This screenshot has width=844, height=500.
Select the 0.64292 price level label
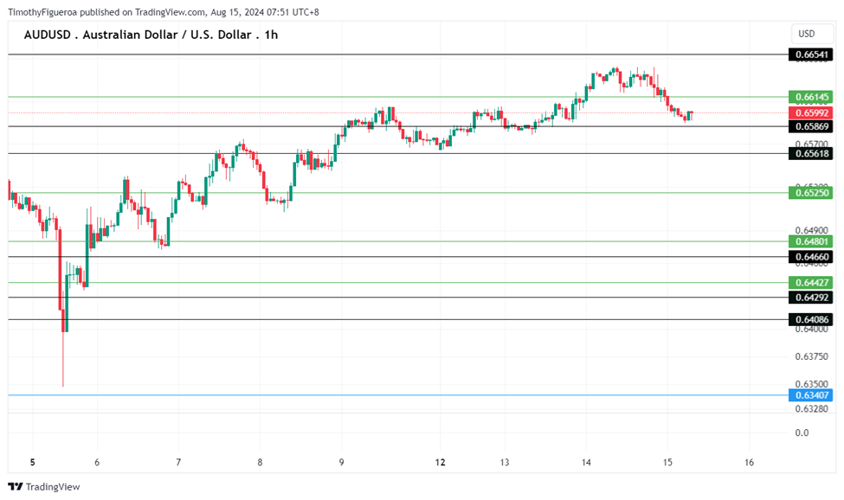[x=810, y=297]
